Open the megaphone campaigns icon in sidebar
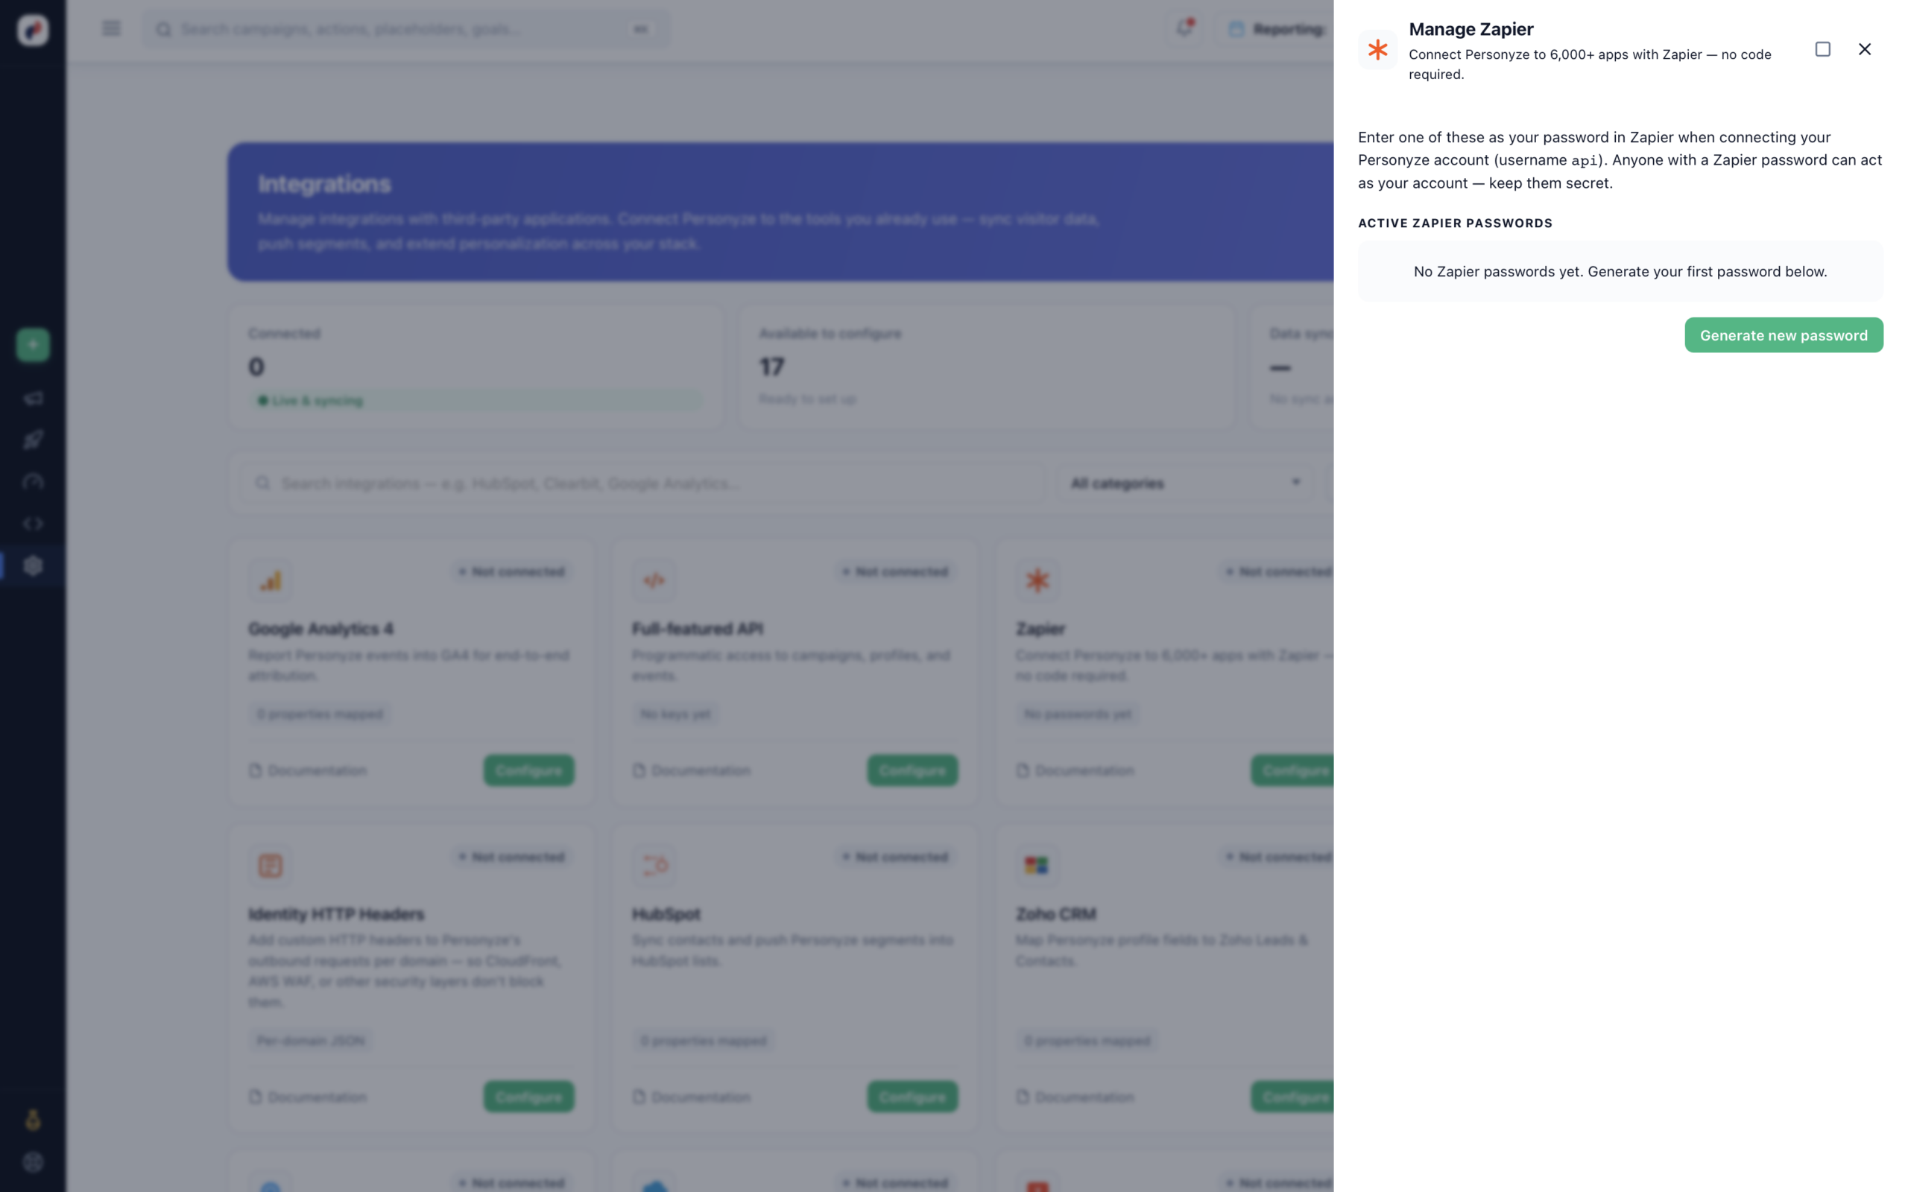Image resolution: width=1908 pixels, height=1192 pixels. (x=33, y=398)
